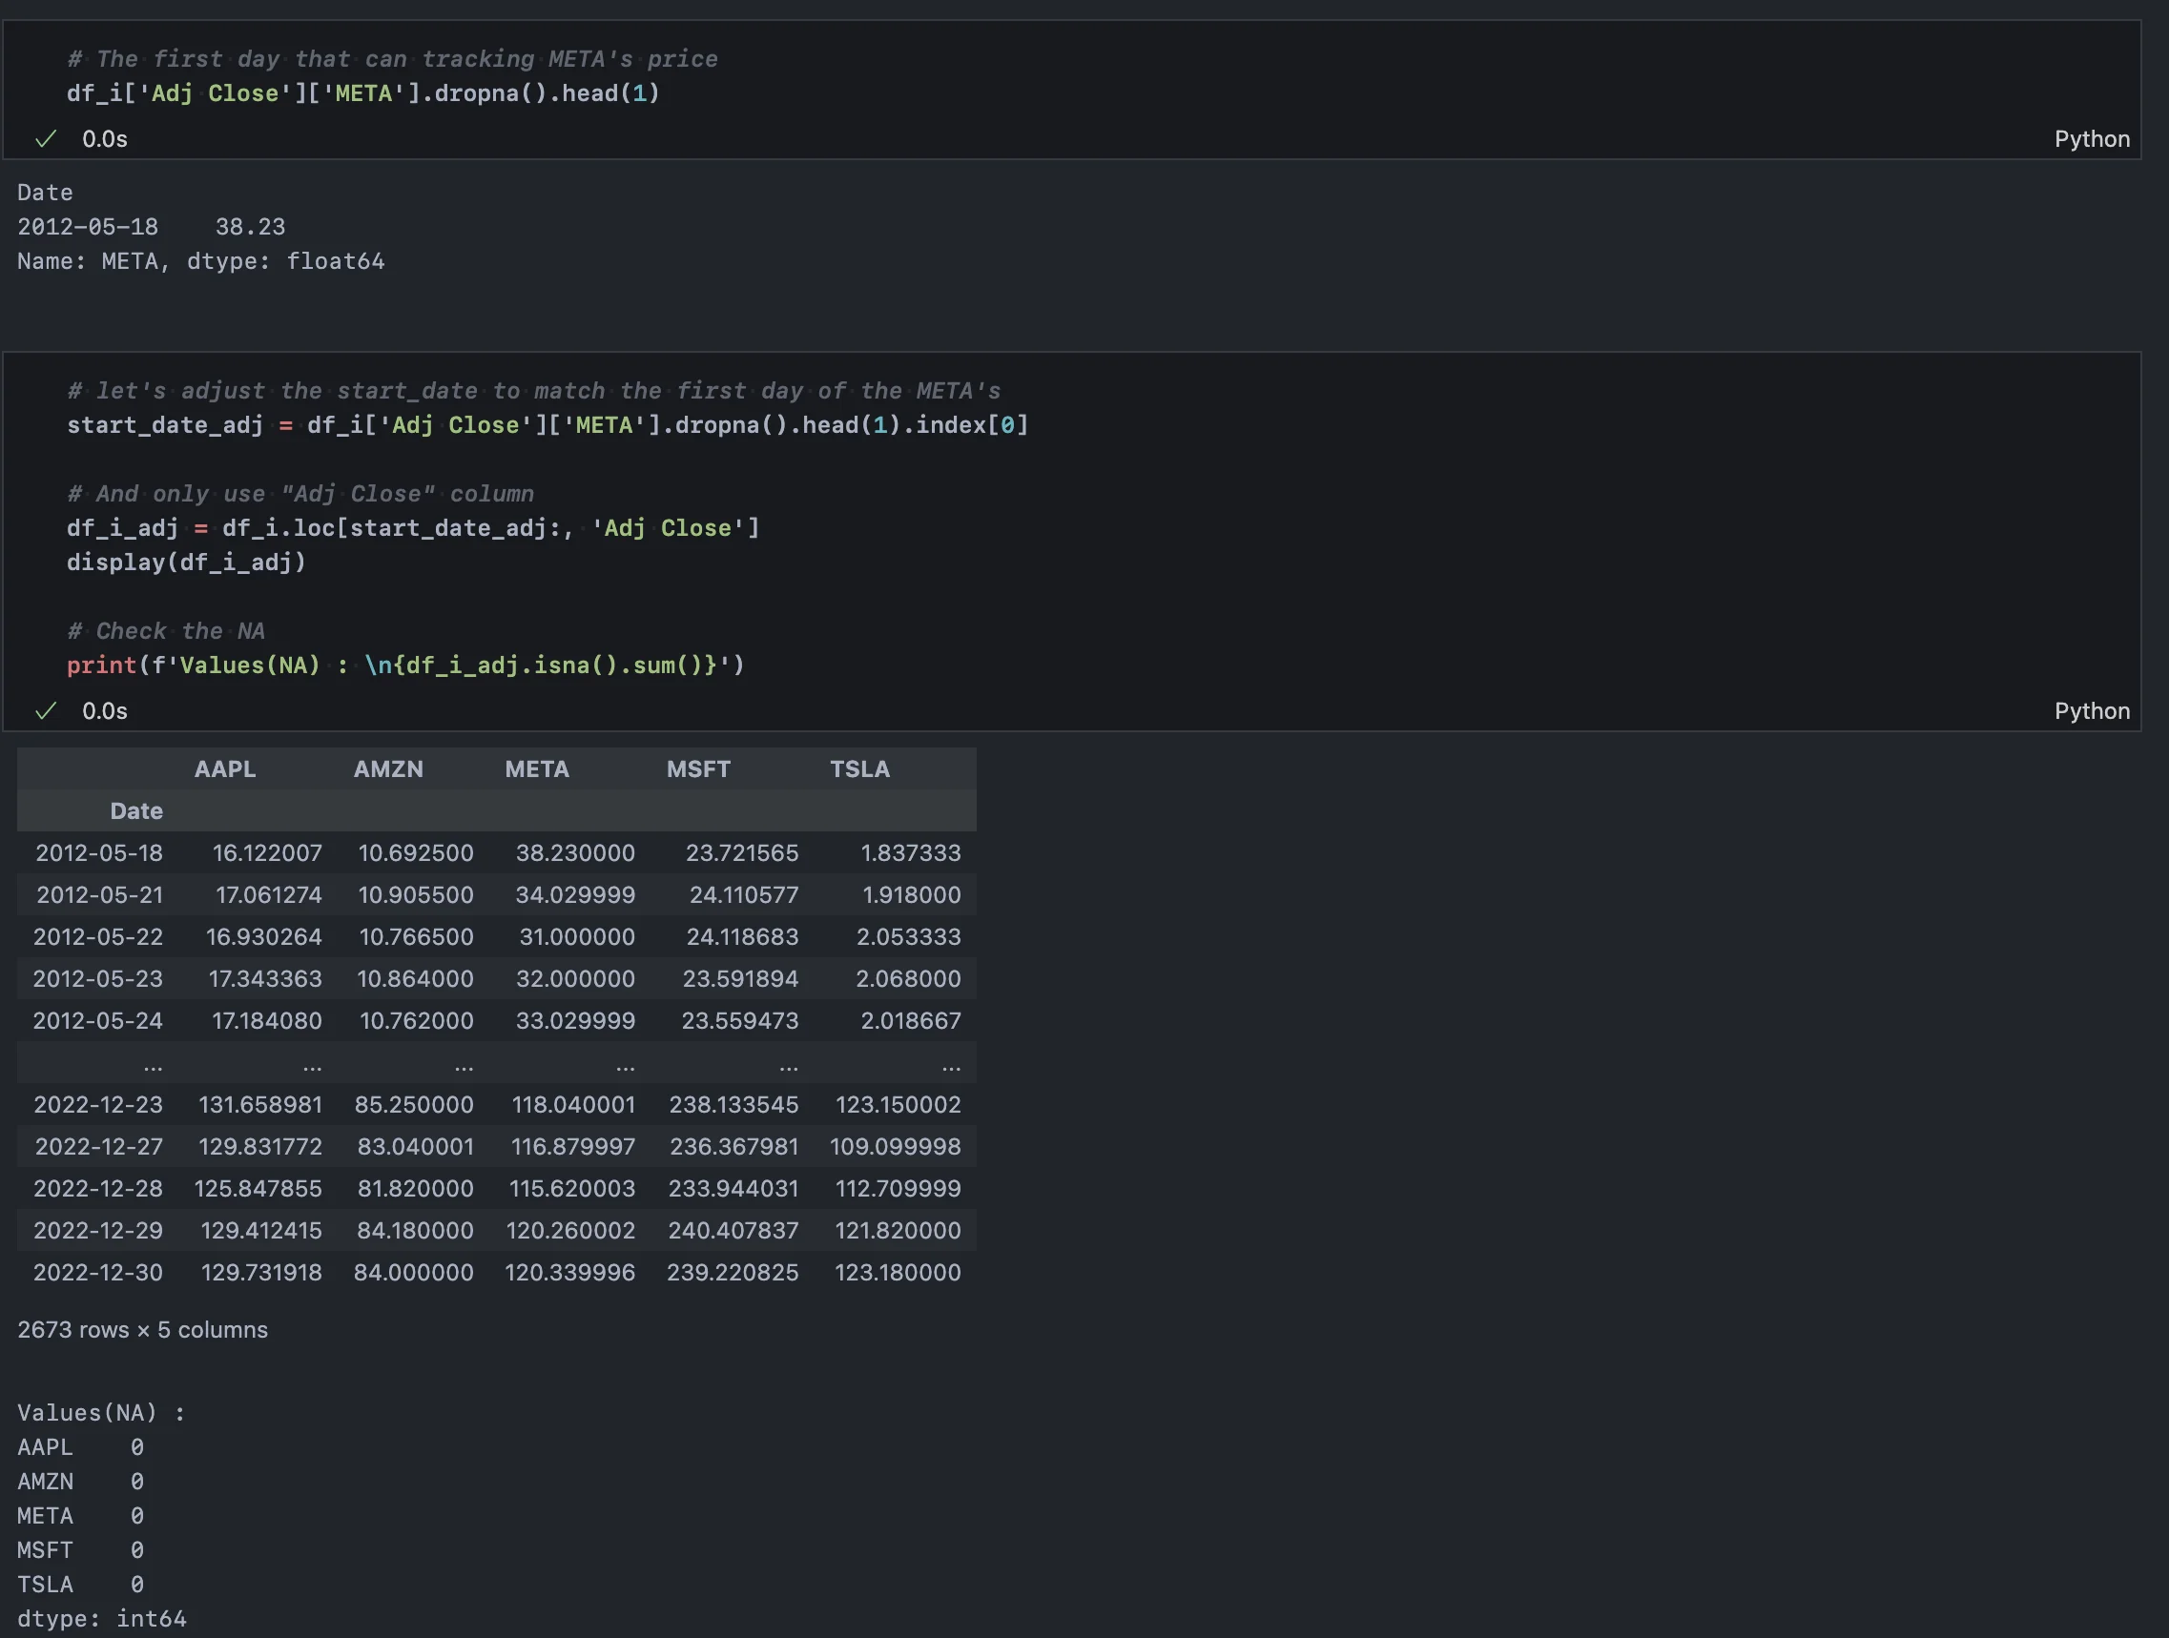Select the 2012-05-18 row date cell

tap(99, 853)
